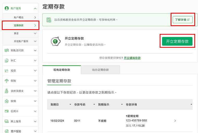Click the green 开立定期存款 button
This screenshot has width=198, height=133.
click(177, 41)
